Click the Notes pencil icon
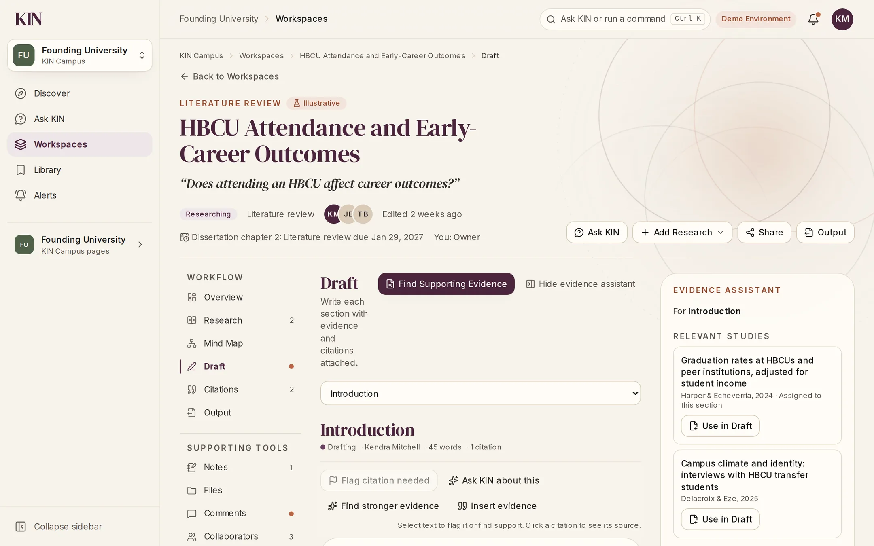The height and width of the screenshot is (546, 874). pos(192,468)
